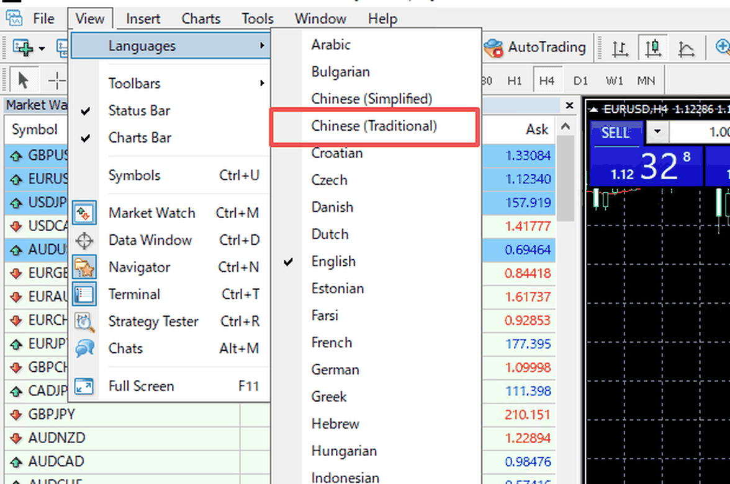730x484 pixels.
Task: Close the Market Watch panel
Action: 569,105
